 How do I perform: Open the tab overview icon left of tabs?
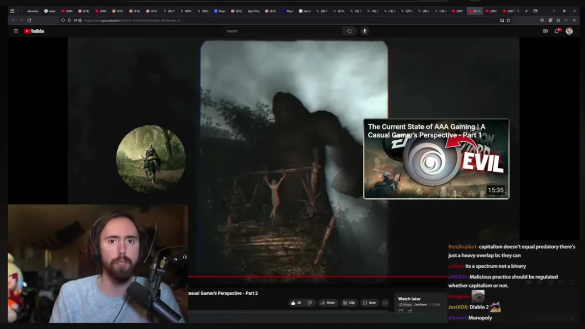(12, 11)
